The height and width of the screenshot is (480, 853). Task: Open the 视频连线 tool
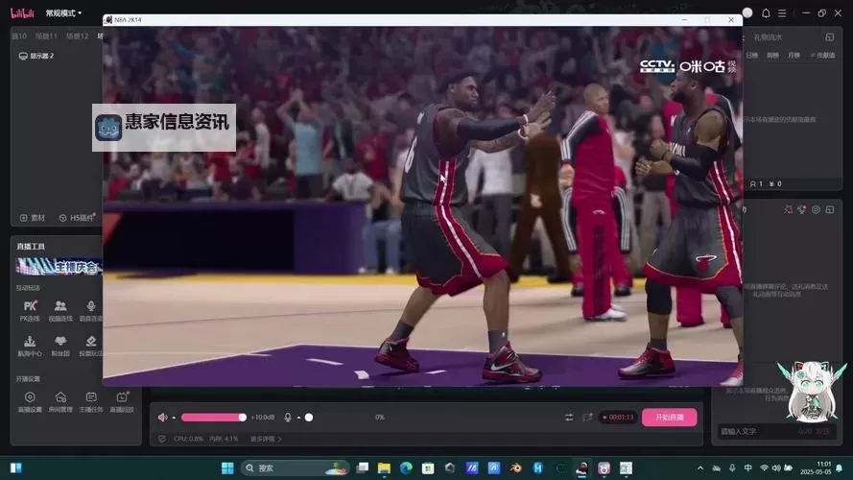60,310
